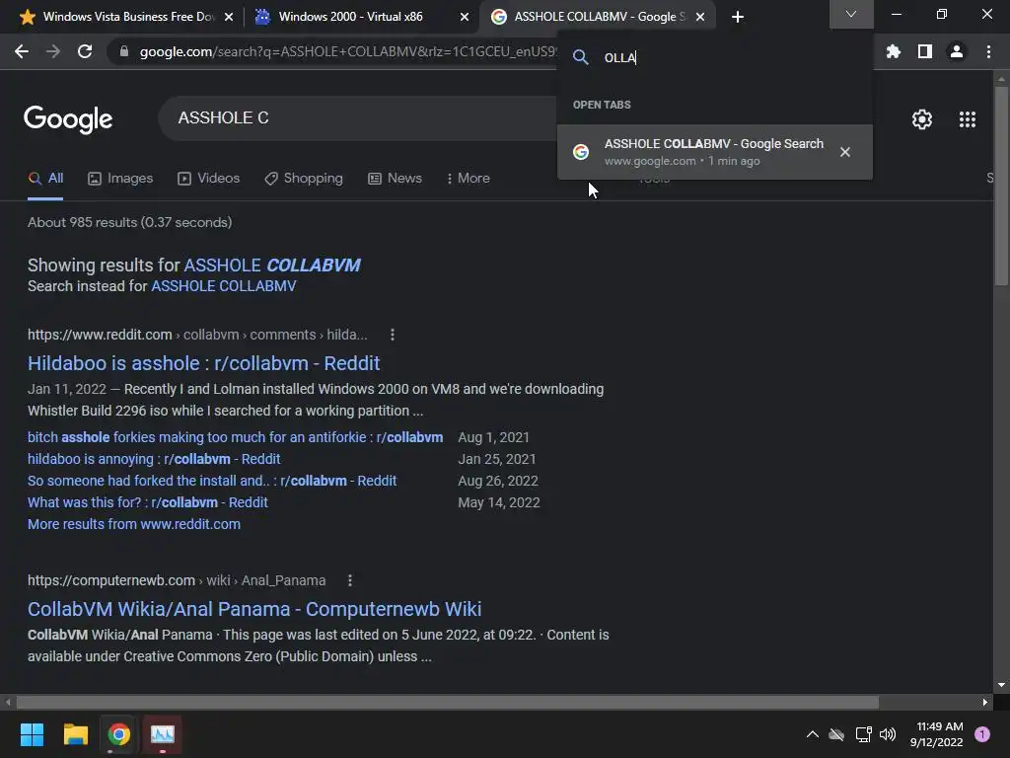Open Chrome's three-dot menu
1010x758 pixels.
tap(988, 51)
